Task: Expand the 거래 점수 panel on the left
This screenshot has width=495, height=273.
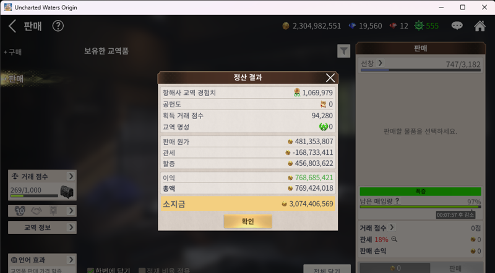Action: [71, 176]
